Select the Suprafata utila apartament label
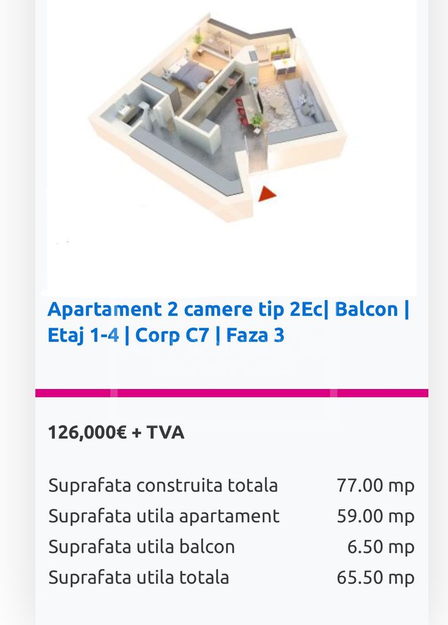Image resolution: width=448 pixels, height=625 pixels. (164, 516)
